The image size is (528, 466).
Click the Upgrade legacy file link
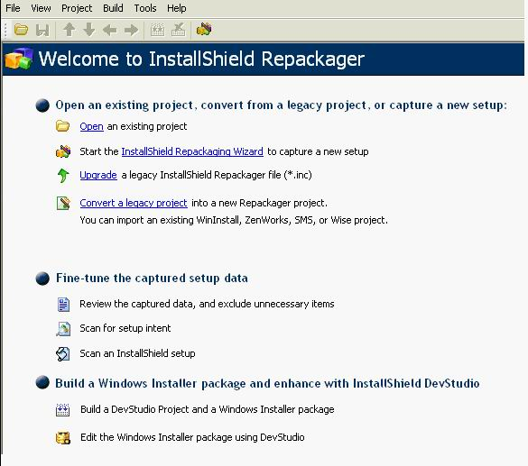click(98, 175)
